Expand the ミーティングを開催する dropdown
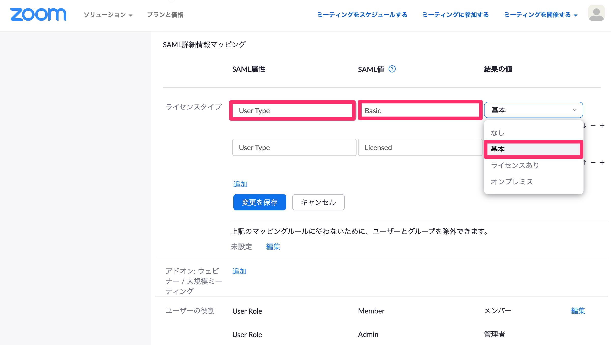611x345 pixels. (541, 15)
